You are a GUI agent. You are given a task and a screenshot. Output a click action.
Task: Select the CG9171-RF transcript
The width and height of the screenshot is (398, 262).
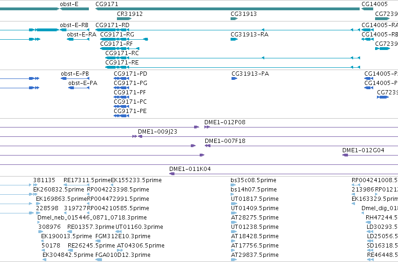[120, 49]
